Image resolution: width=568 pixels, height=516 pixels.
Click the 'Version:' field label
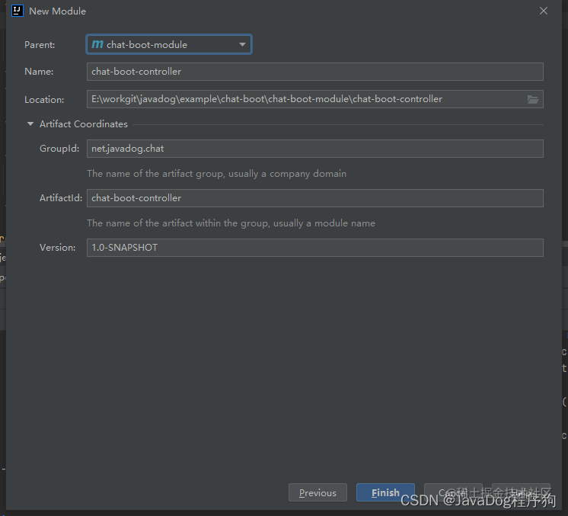click(58, 248)
